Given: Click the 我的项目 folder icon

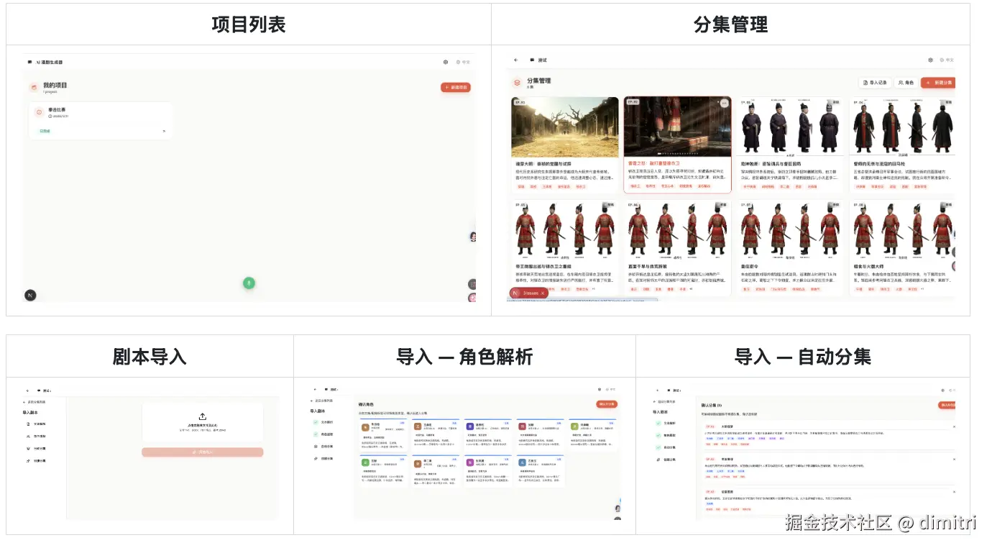Looking at the screenshot, I should [x=34, y=88].
